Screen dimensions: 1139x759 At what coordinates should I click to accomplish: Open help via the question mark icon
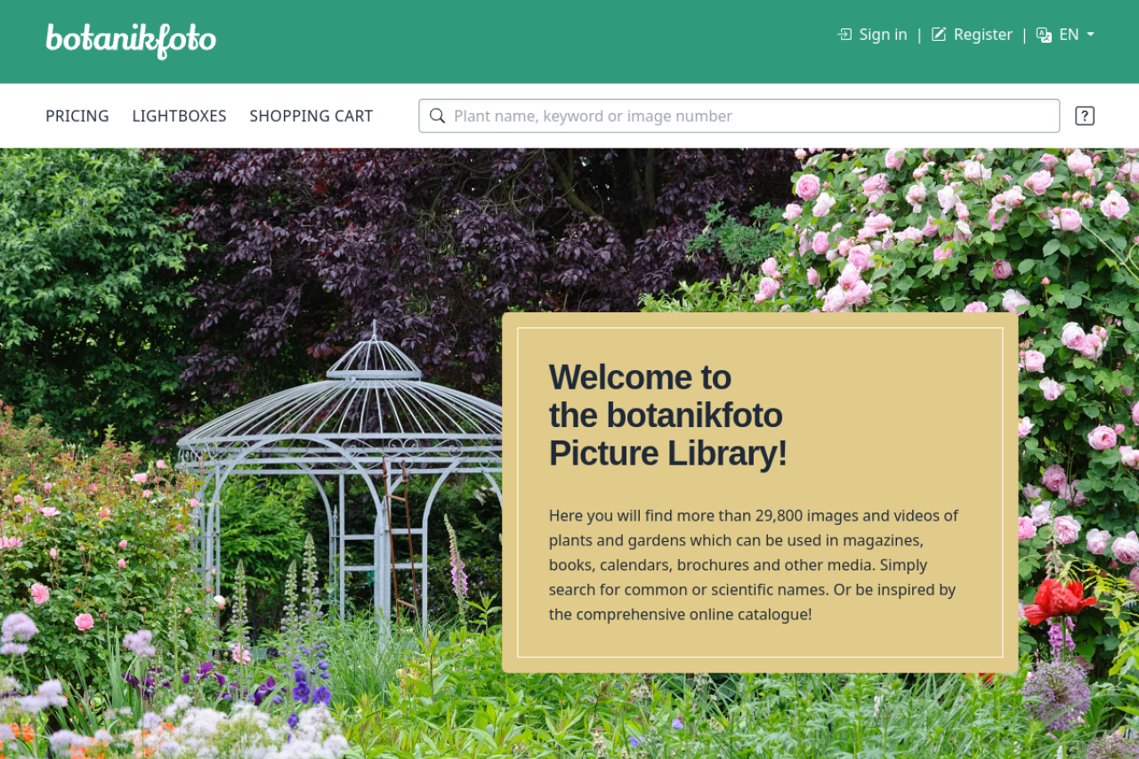1084,116
